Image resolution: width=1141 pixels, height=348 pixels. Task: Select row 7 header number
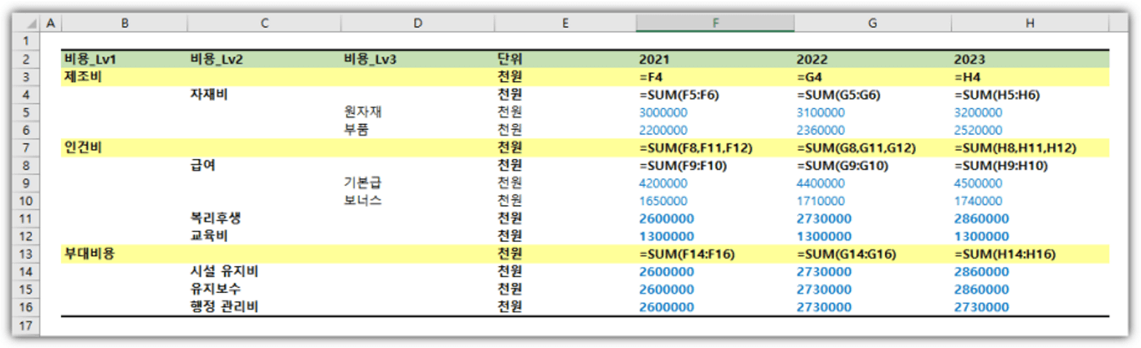(25, 148)
